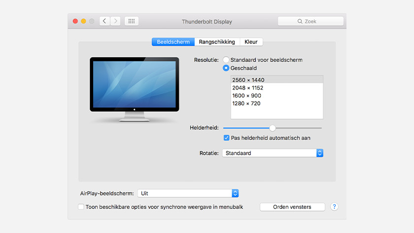Expand the AirPlay-beeldscherm dropdown

(x=188, y=194)
